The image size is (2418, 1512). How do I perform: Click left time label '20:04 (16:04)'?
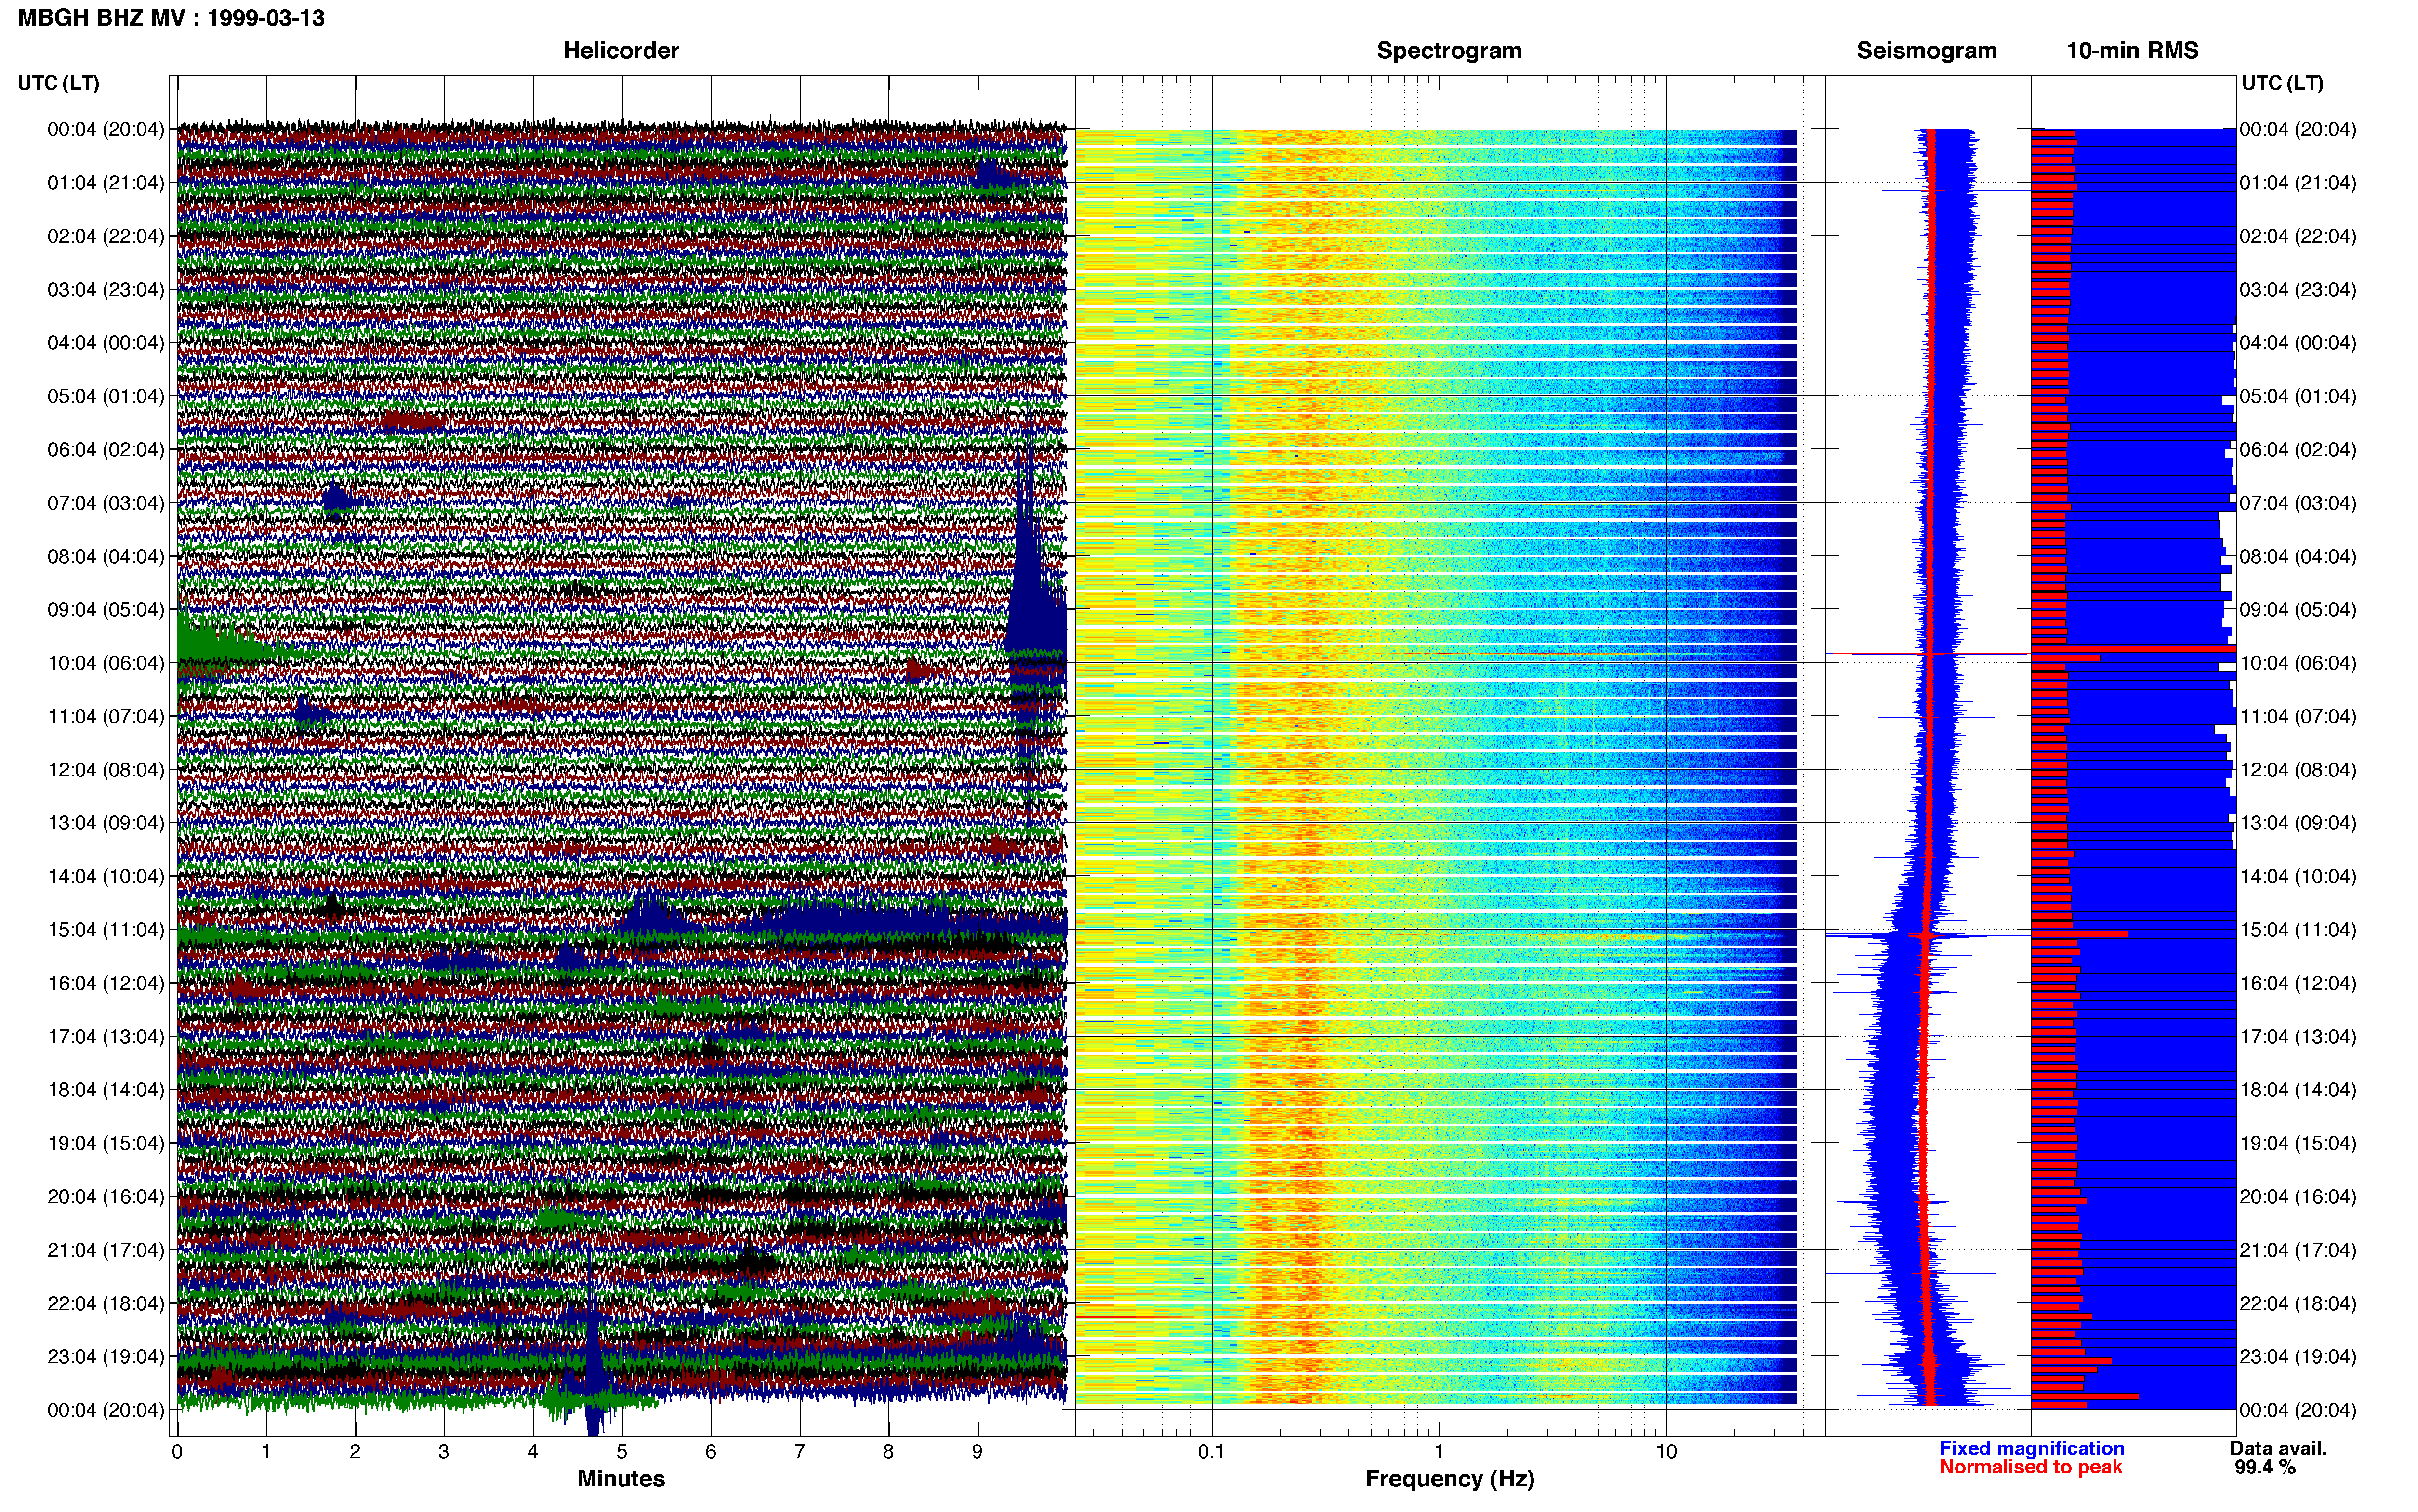point(106,1197)
